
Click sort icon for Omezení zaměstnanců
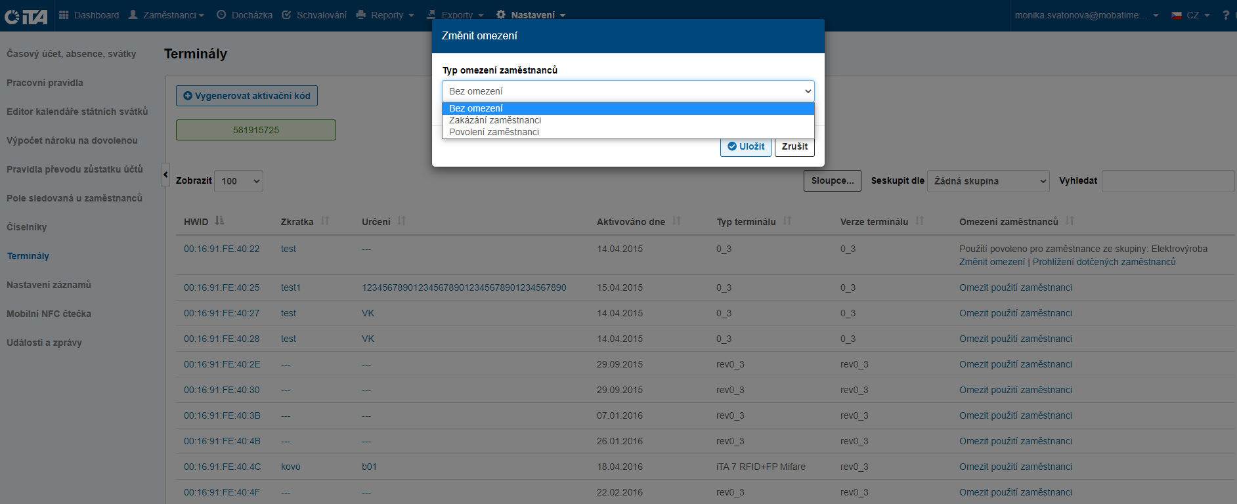click(1070, 221)
